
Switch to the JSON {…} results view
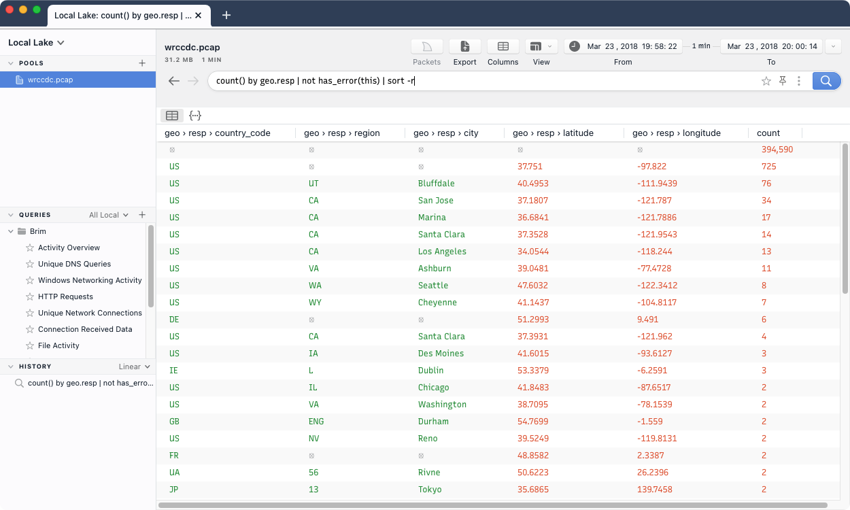tap(194, 115)
